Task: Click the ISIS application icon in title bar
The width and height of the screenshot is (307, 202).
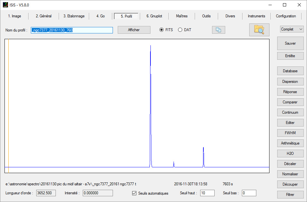Action: (x=5, y=5)
